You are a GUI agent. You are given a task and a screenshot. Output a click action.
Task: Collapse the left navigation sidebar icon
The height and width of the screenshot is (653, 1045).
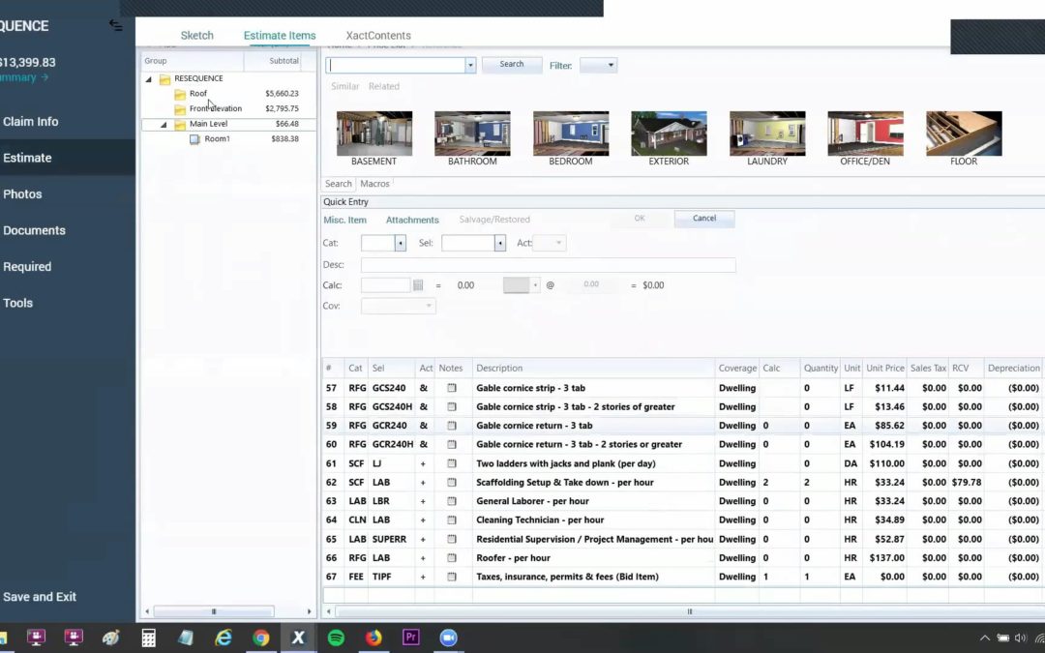[x=116, y=25]
